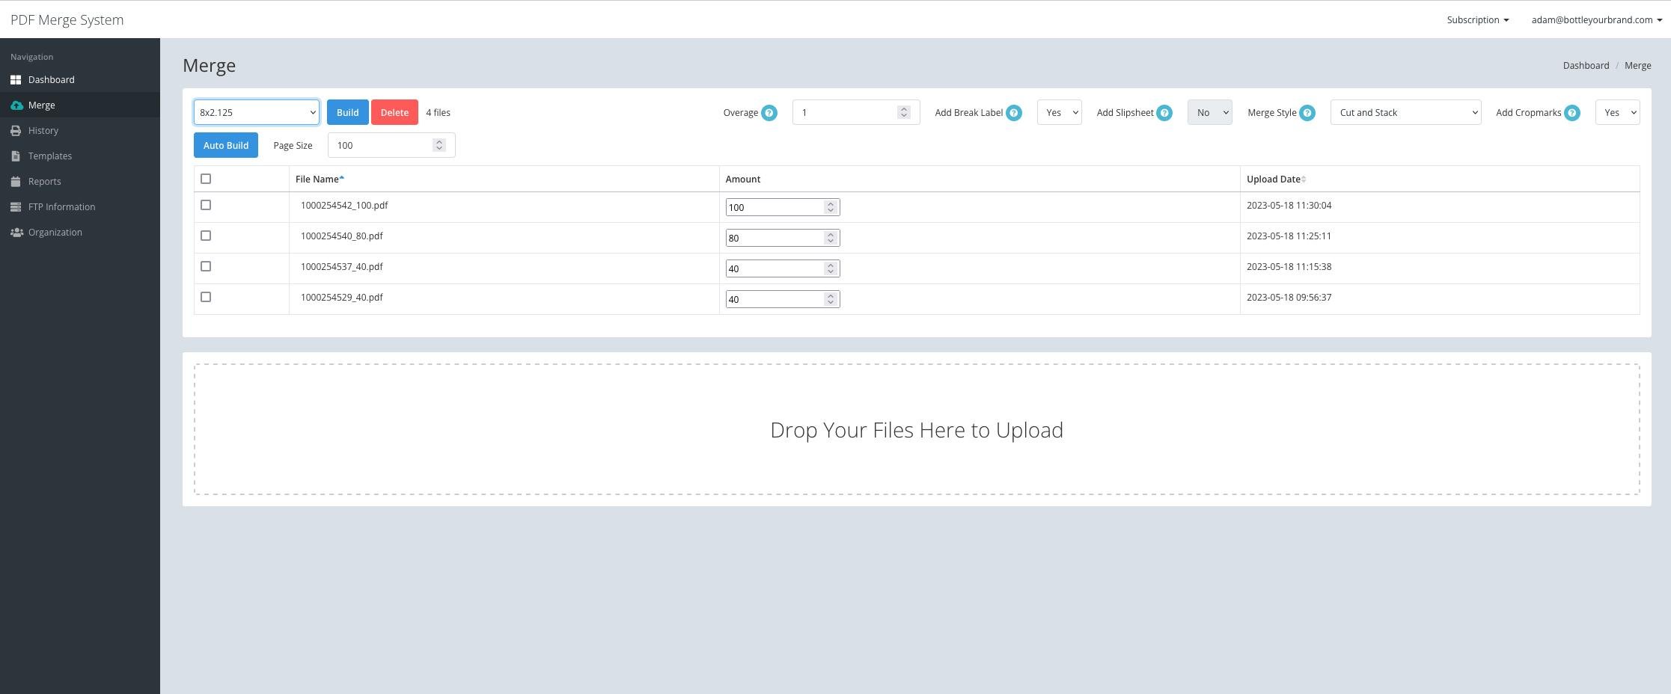Sort by the File Name column arrow
The width and height of the screenshot is (1671, 694).
tap(342, 178)
